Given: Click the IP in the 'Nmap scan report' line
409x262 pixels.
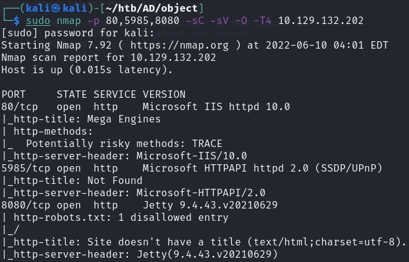Looking at the screenshot, I should 173,58.
